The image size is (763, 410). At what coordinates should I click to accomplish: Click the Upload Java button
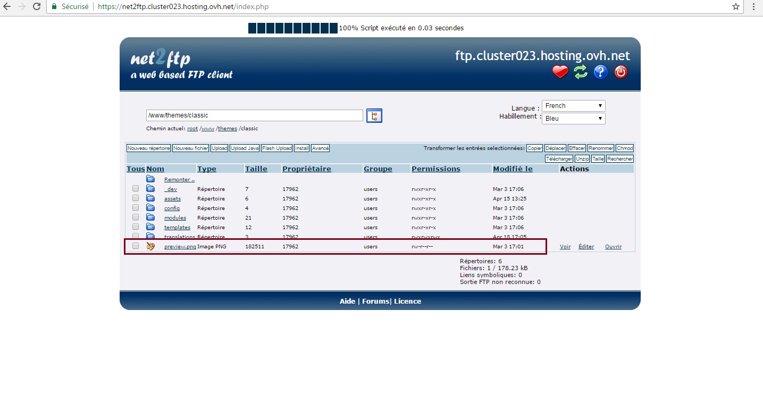tap(245, 148)
